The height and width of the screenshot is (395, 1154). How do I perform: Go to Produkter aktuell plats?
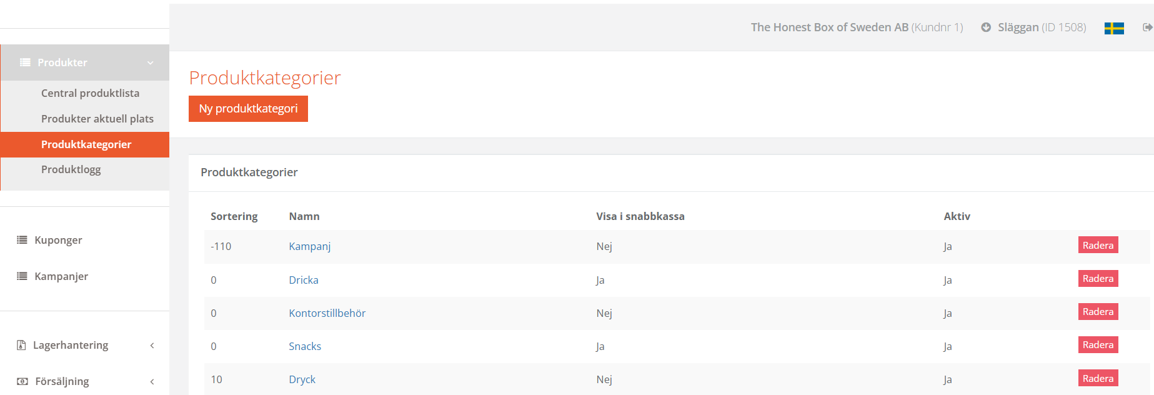[97, 119]
